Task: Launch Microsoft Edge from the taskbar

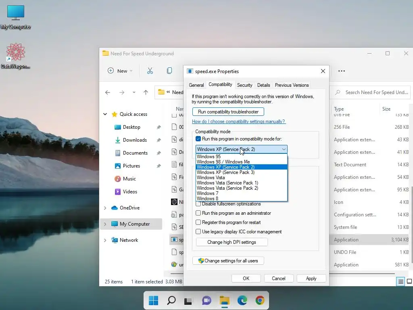Action: pos(242,300)
